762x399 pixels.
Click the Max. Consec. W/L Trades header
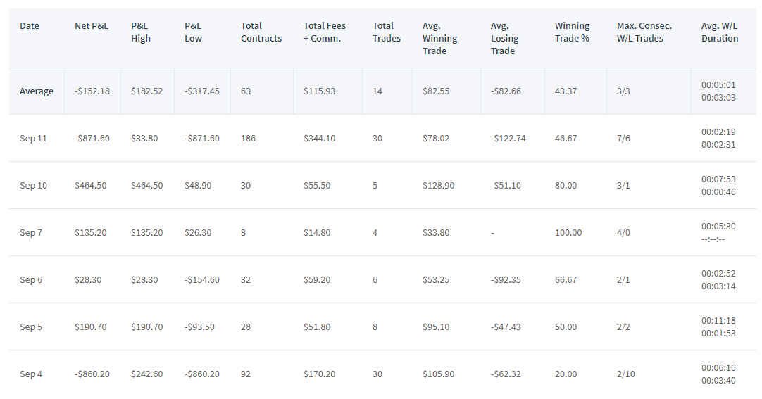[644, 32]
